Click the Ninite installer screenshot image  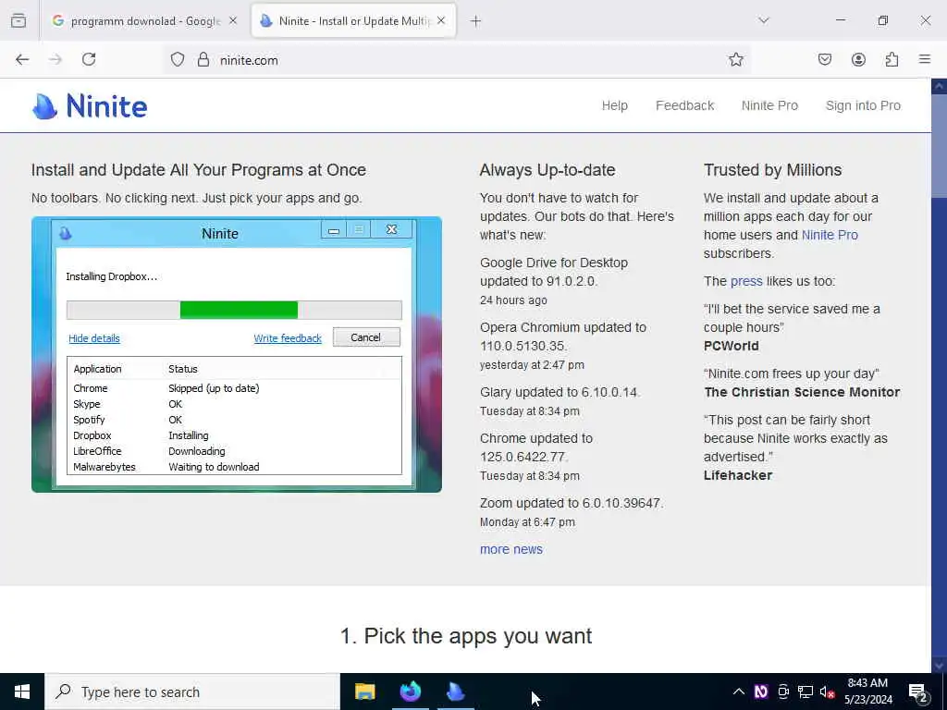pyautogui.click(x=237, y=354)
